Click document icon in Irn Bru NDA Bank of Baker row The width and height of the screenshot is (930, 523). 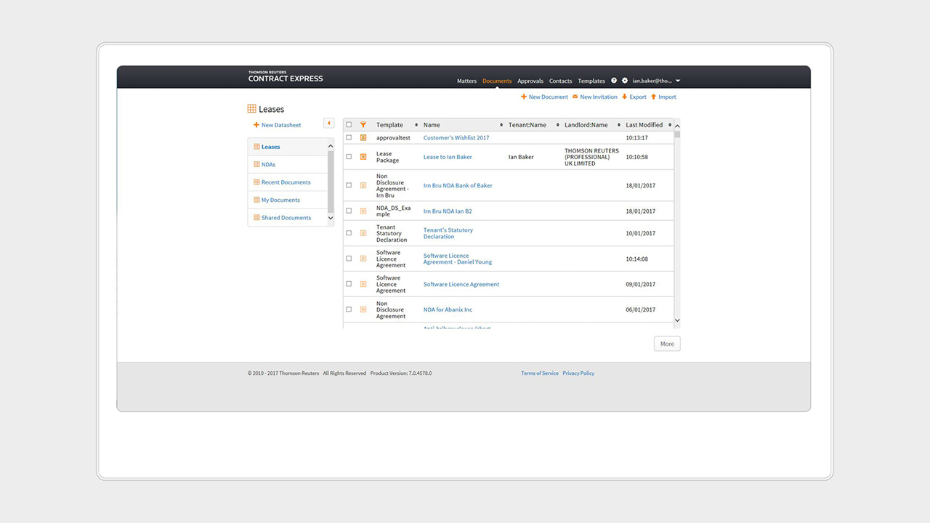tap(363, 185)
